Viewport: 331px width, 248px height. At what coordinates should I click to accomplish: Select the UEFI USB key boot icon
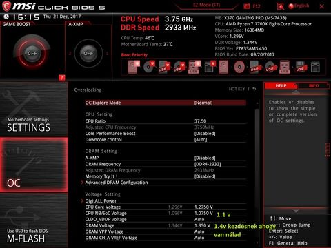point(194,67)
